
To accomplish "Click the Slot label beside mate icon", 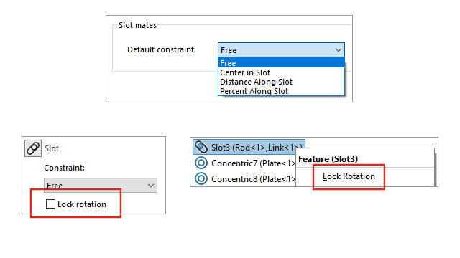I will (52, 148).
